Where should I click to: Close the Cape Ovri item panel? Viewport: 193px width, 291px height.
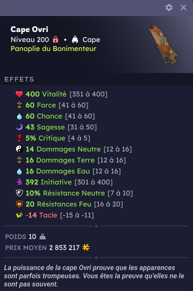tap(183, 7)
